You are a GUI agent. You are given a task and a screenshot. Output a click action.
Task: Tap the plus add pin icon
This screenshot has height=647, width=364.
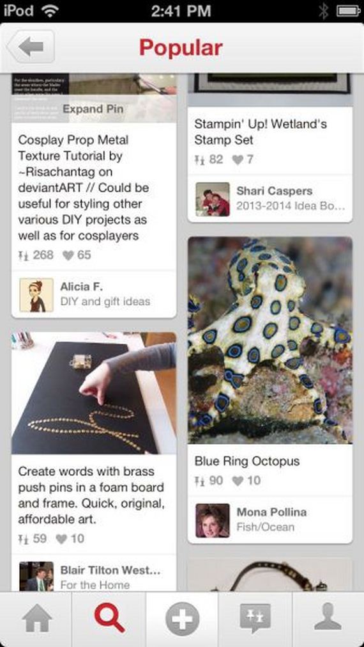point(183,619)
